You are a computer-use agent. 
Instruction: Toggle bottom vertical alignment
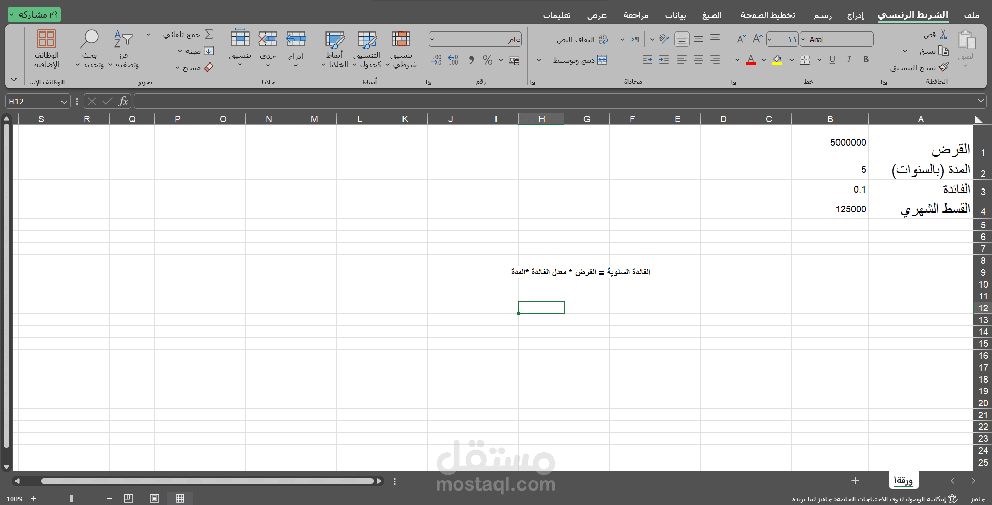tap(682, 39)
